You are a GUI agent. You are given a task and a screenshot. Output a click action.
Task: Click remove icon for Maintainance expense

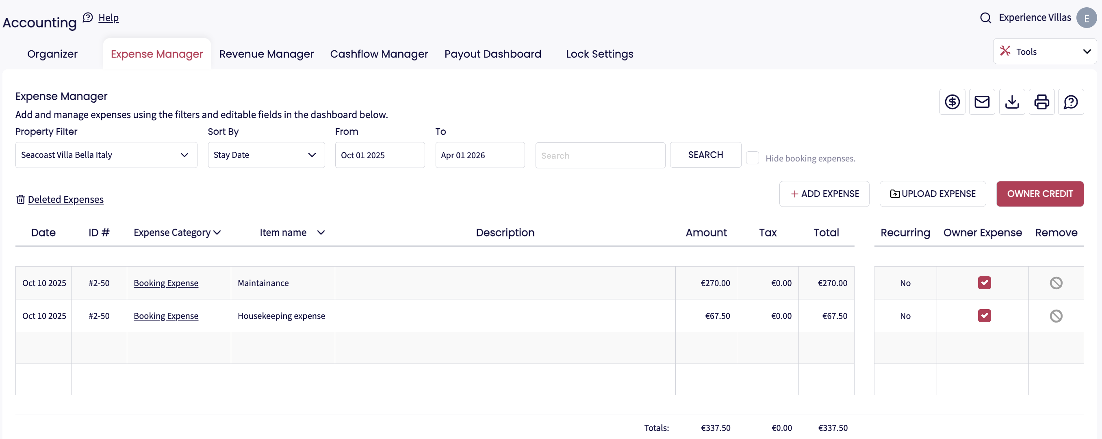point(1056,283)
